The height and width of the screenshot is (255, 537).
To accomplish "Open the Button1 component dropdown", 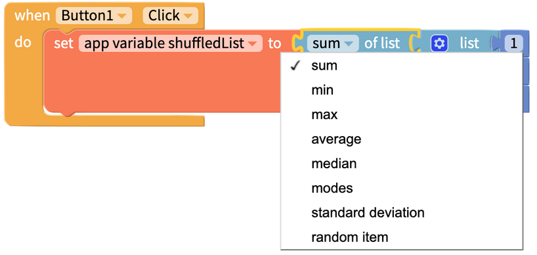I will tap(94, 16).
